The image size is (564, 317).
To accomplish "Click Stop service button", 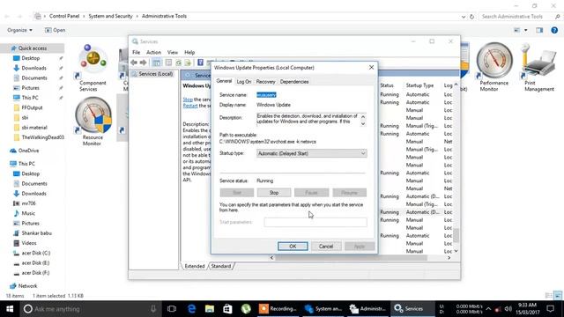I will coord(274,193).
